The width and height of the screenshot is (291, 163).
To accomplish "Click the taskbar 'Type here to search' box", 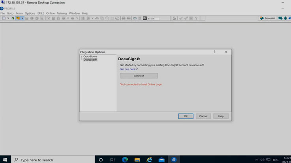I will (53, 160).
